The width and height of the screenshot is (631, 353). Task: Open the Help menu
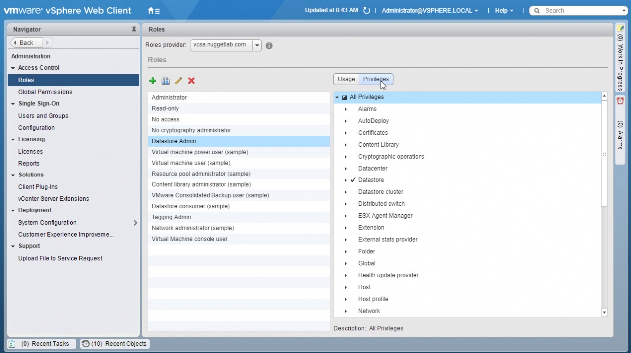504,11
